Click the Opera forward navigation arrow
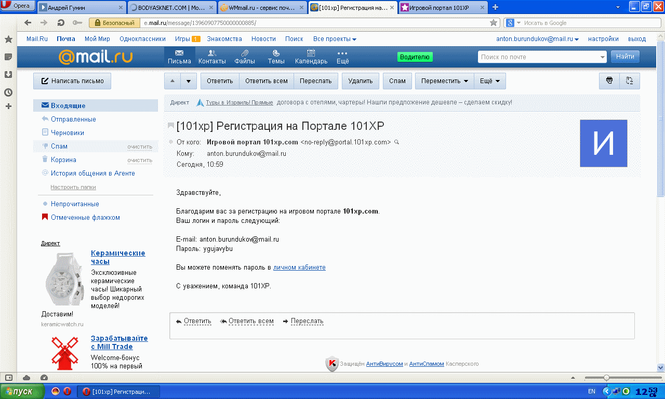 tap(44, 23)
